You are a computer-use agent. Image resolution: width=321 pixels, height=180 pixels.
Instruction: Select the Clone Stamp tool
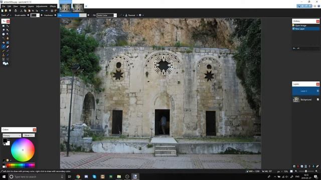[x=4, y=55]
